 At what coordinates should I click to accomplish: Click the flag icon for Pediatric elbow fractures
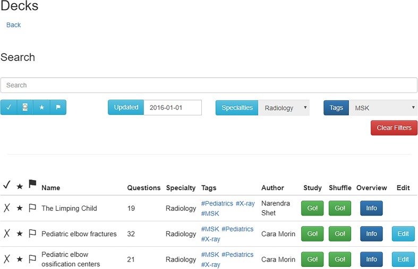click(x=32, y=234)
